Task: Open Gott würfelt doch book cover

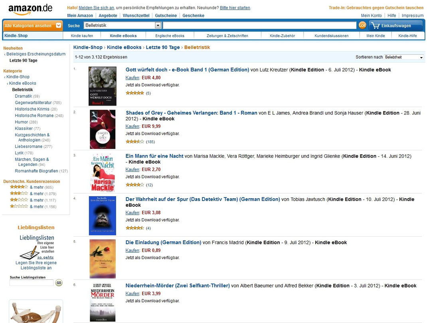Action: [x=103, y=86]
